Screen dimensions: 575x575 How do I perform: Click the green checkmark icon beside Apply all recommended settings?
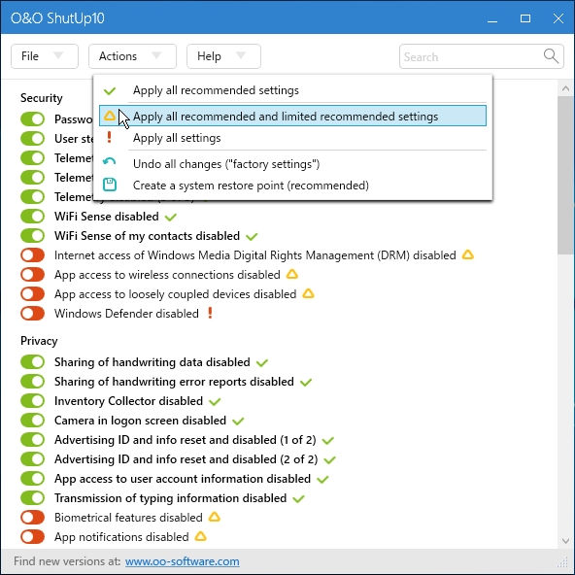tap(110, 90)
